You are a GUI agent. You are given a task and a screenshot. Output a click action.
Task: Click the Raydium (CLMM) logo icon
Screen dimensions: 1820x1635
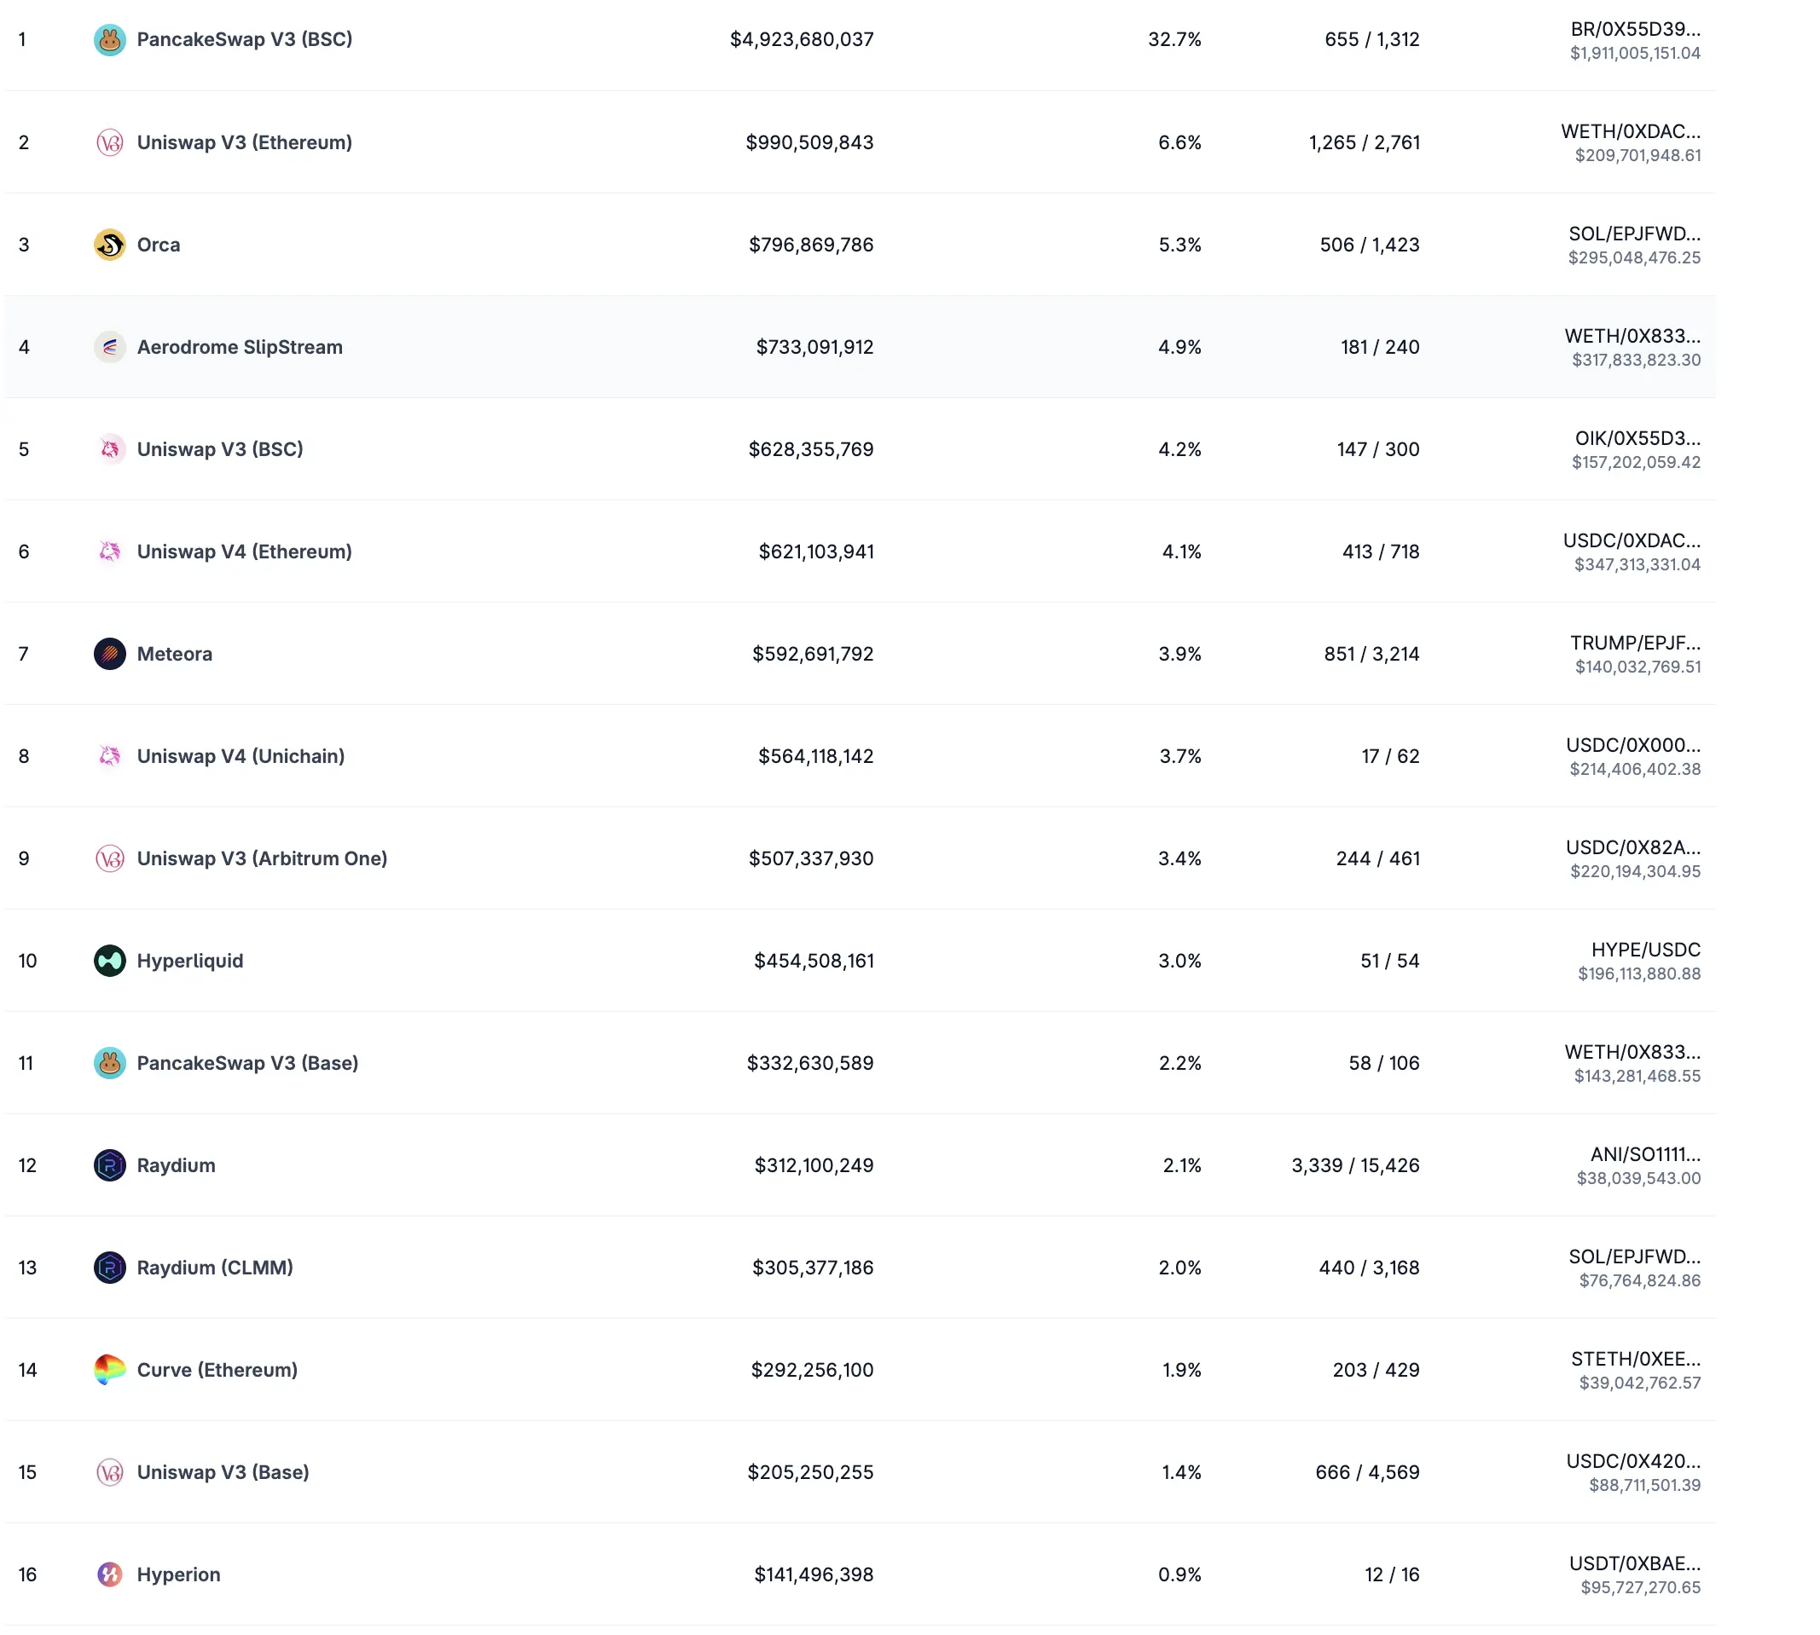110,1268
